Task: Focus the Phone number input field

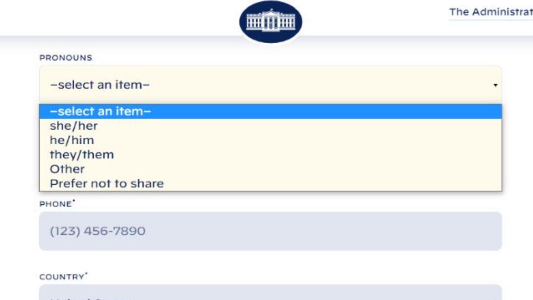Action: coord(270,231)
